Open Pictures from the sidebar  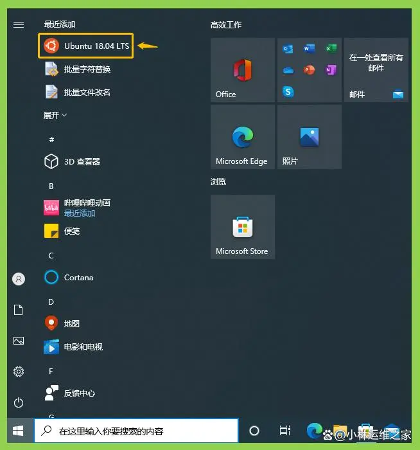(19, 341)
